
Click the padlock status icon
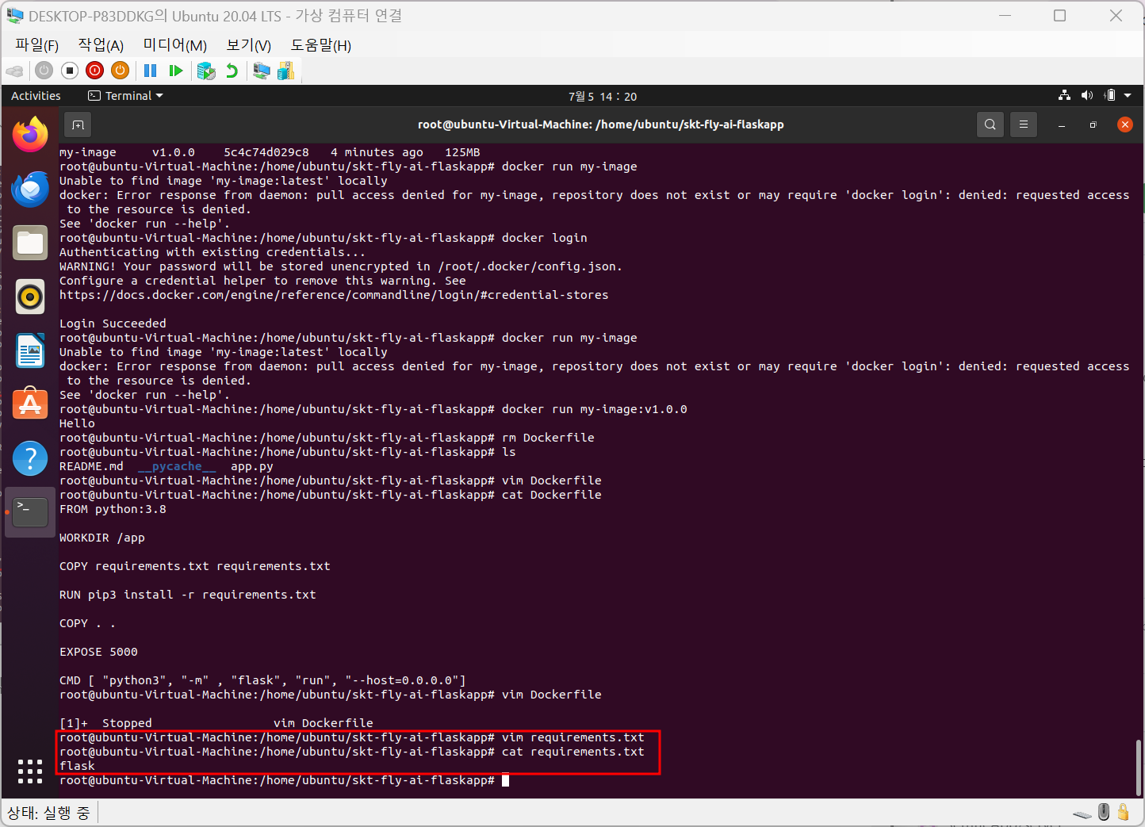tap(1123, 812)
